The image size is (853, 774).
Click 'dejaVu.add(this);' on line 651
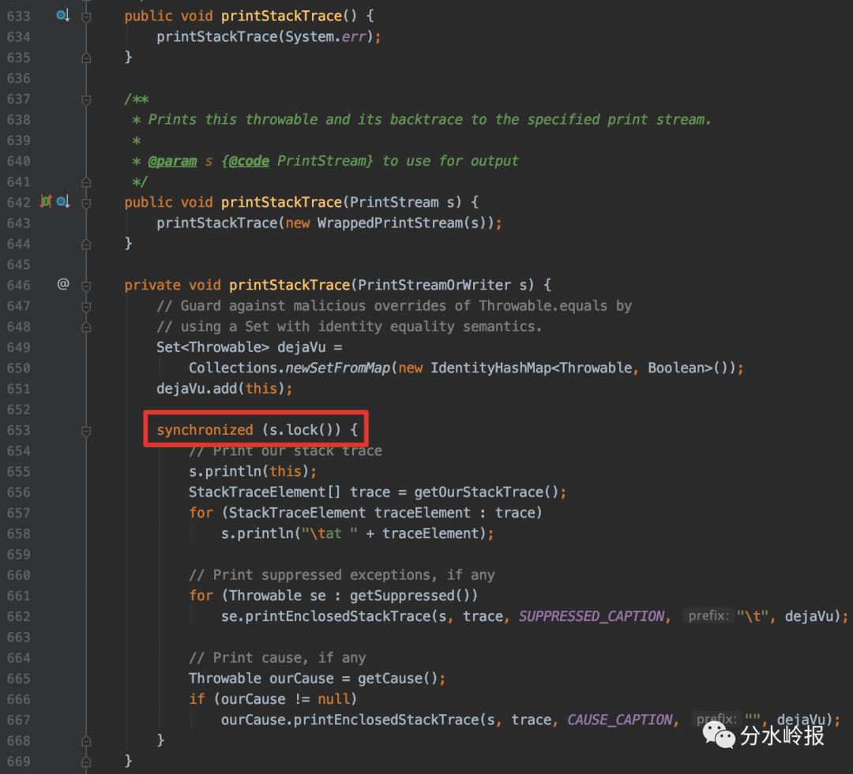tap(224, 389)
